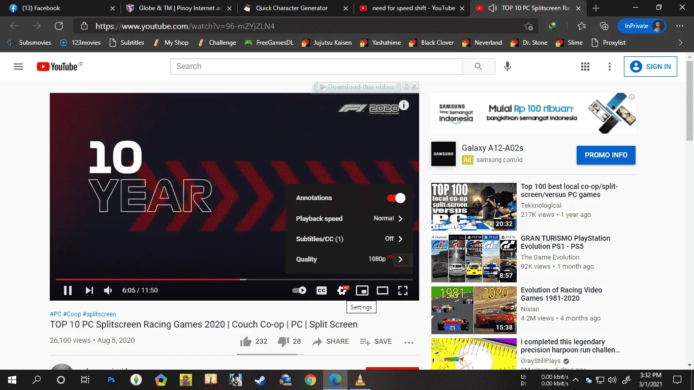The width and height of the screenshot is (694, 390).
Task: Switch to the Globe & TM tab
Action: [x=179, y=8]
